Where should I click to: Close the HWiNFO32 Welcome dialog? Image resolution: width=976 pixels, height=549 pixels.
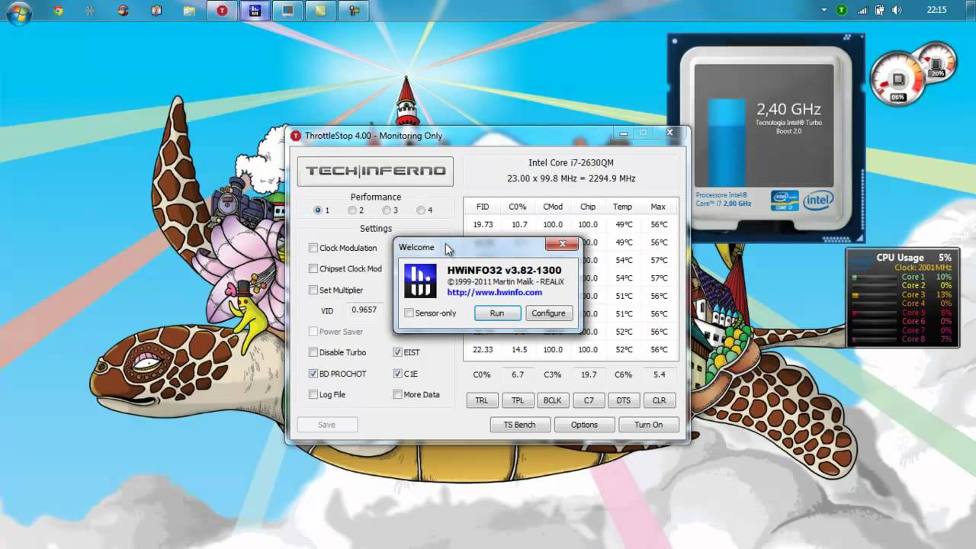click(562, 244)
